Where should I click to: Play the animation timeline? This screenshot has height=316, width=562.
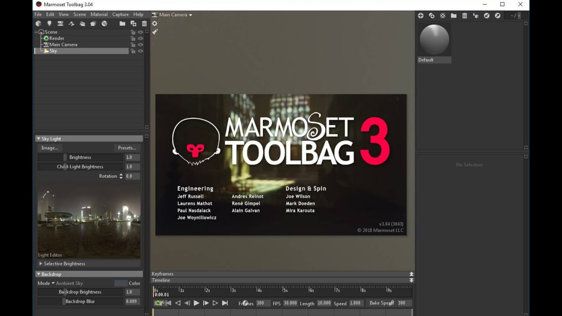point(196,303)
